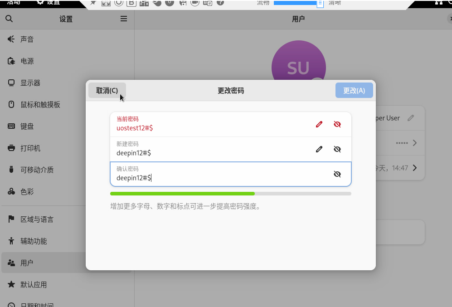Click the sound speaker icon in the sidebar

[x=11, y=39]
